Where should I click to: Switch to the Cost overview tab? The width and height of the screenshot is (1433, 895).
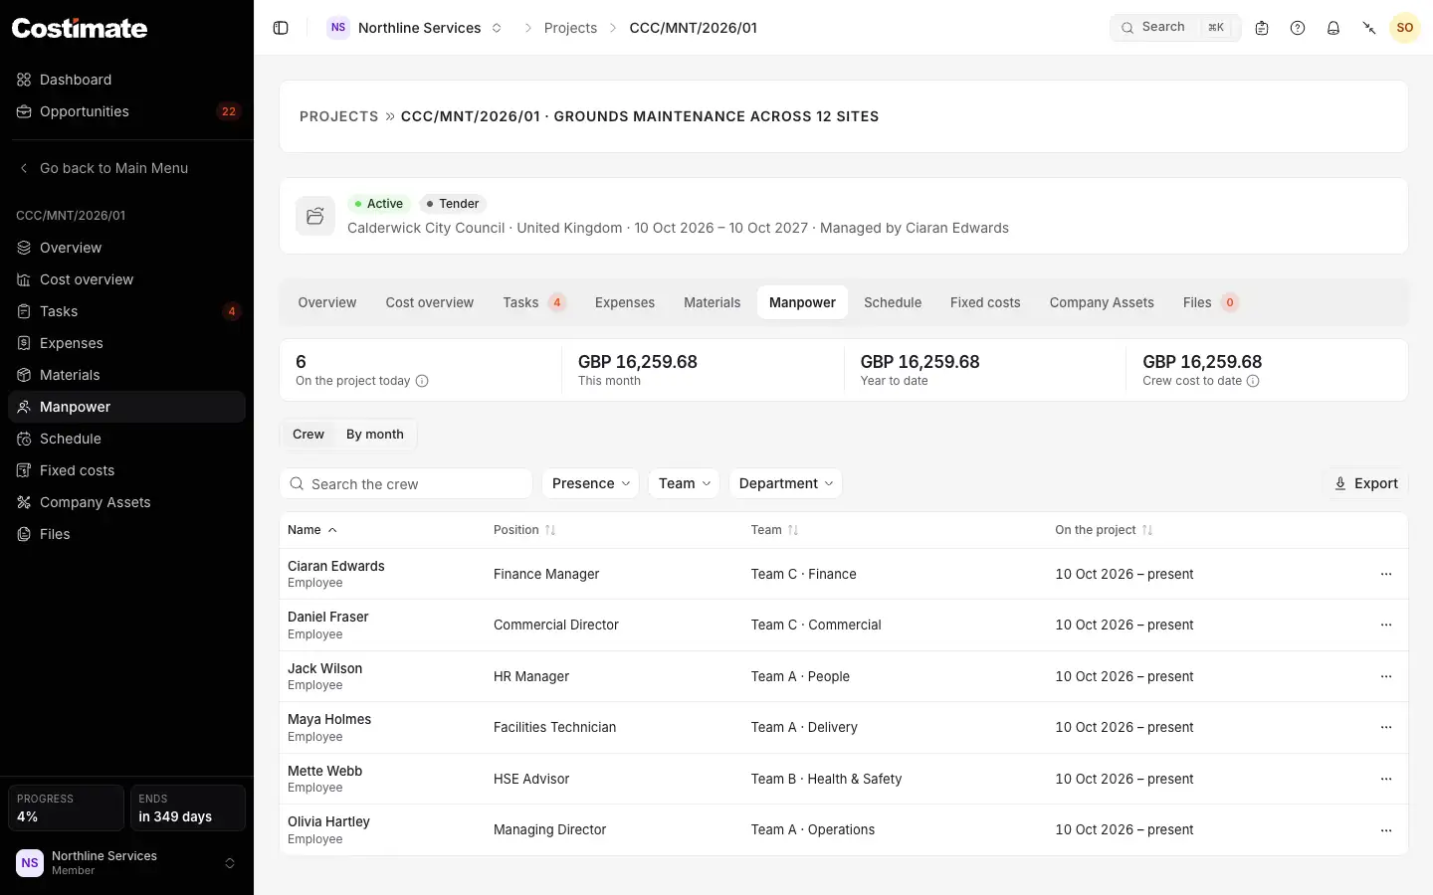pyautogui.click(x=430, y=302)
